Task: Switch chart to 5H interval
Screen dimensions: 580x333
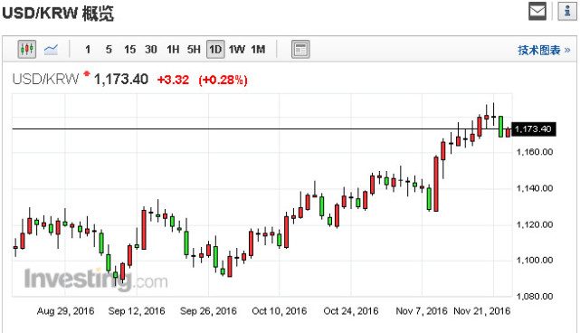Action: (x=194, y=49)
